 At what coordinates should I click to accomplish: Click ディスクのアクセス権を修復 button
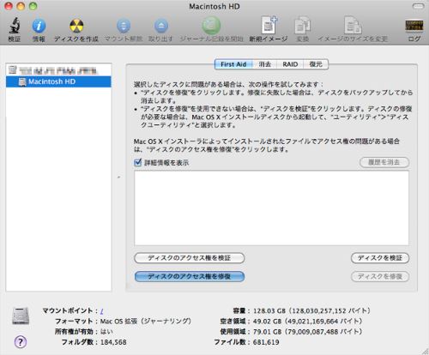190,276
